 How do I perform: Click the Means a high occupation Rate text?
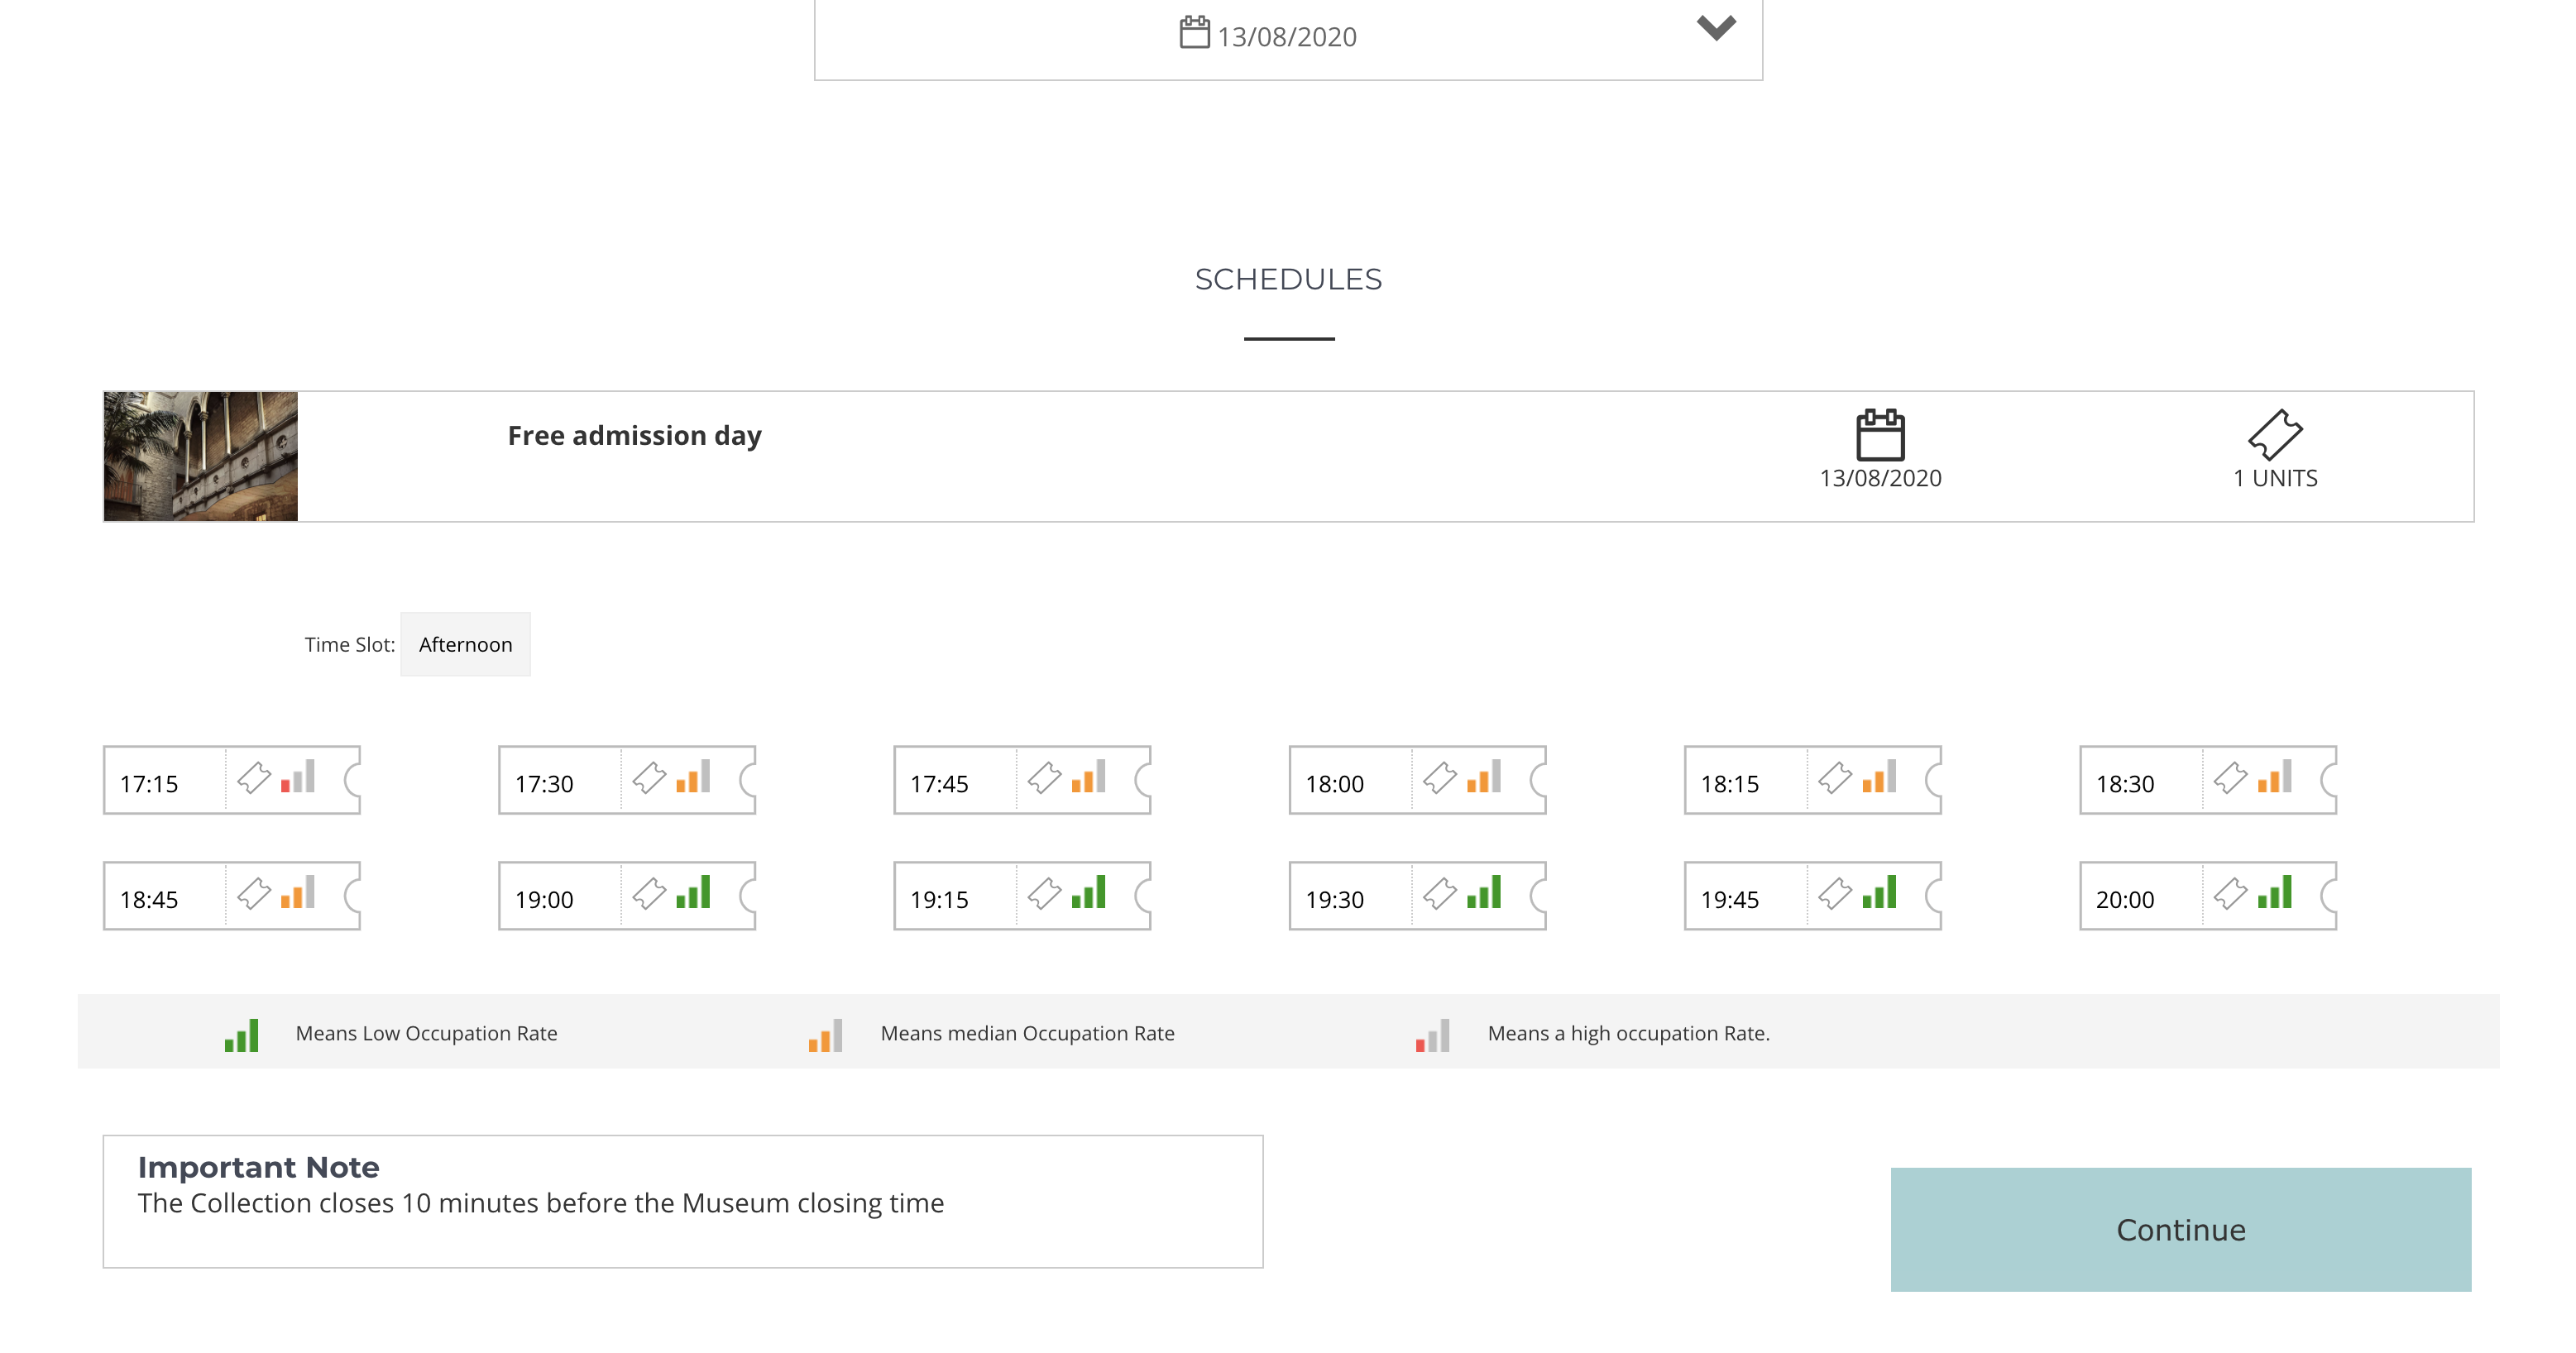(1628, 1034)
